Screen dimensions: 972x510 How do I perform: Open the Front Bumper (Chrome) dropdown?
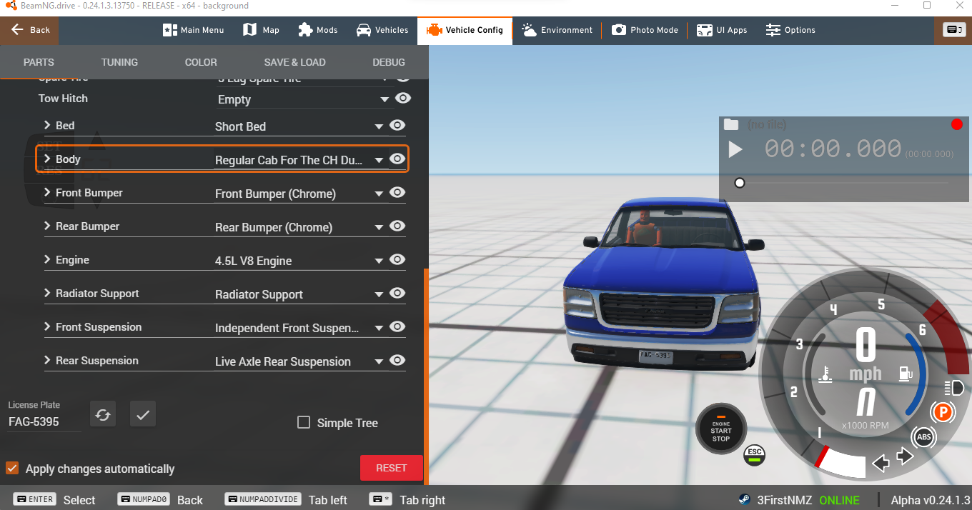[x=299, y=194]
